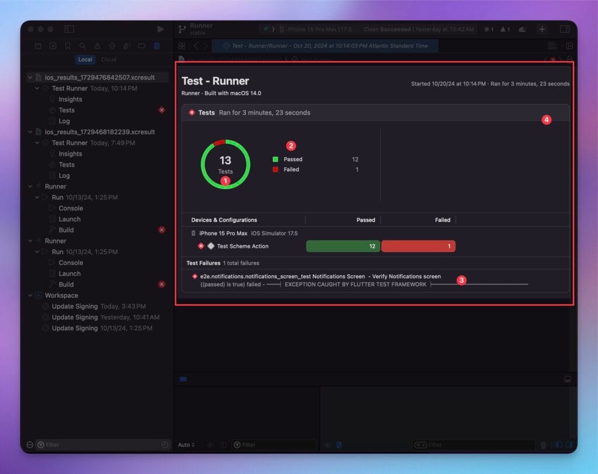Click the plus Library button
The height and width of the screenshot is (474, 598).
tap(542, 29)
